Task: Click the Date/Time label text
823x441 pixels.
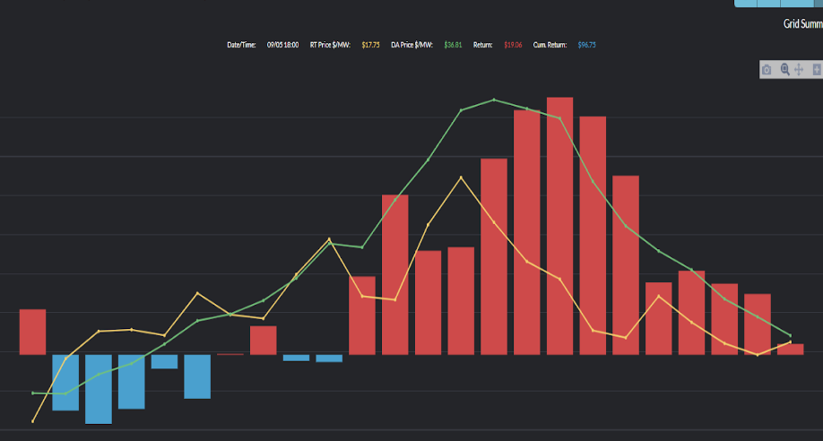Action: point(241,44)
